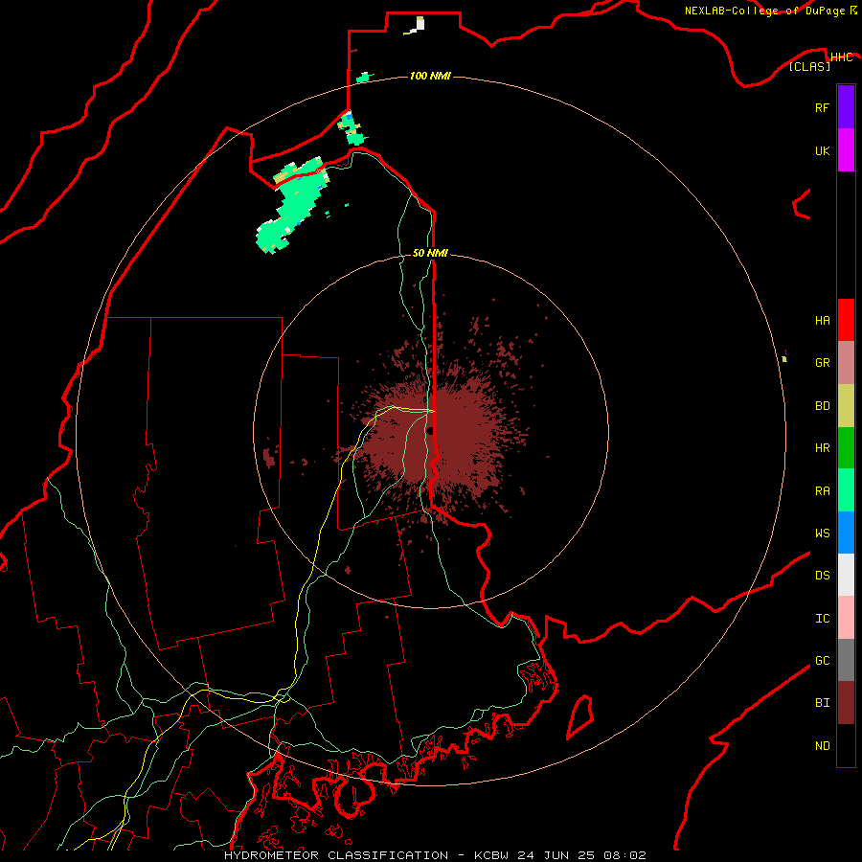Viewport: 862px width, 862px height.
Task: Click the white echo near the top
Action: click(x=420, y=24)
